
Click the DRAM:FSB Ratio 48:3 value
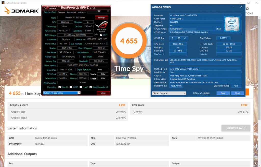coord(236,86)
